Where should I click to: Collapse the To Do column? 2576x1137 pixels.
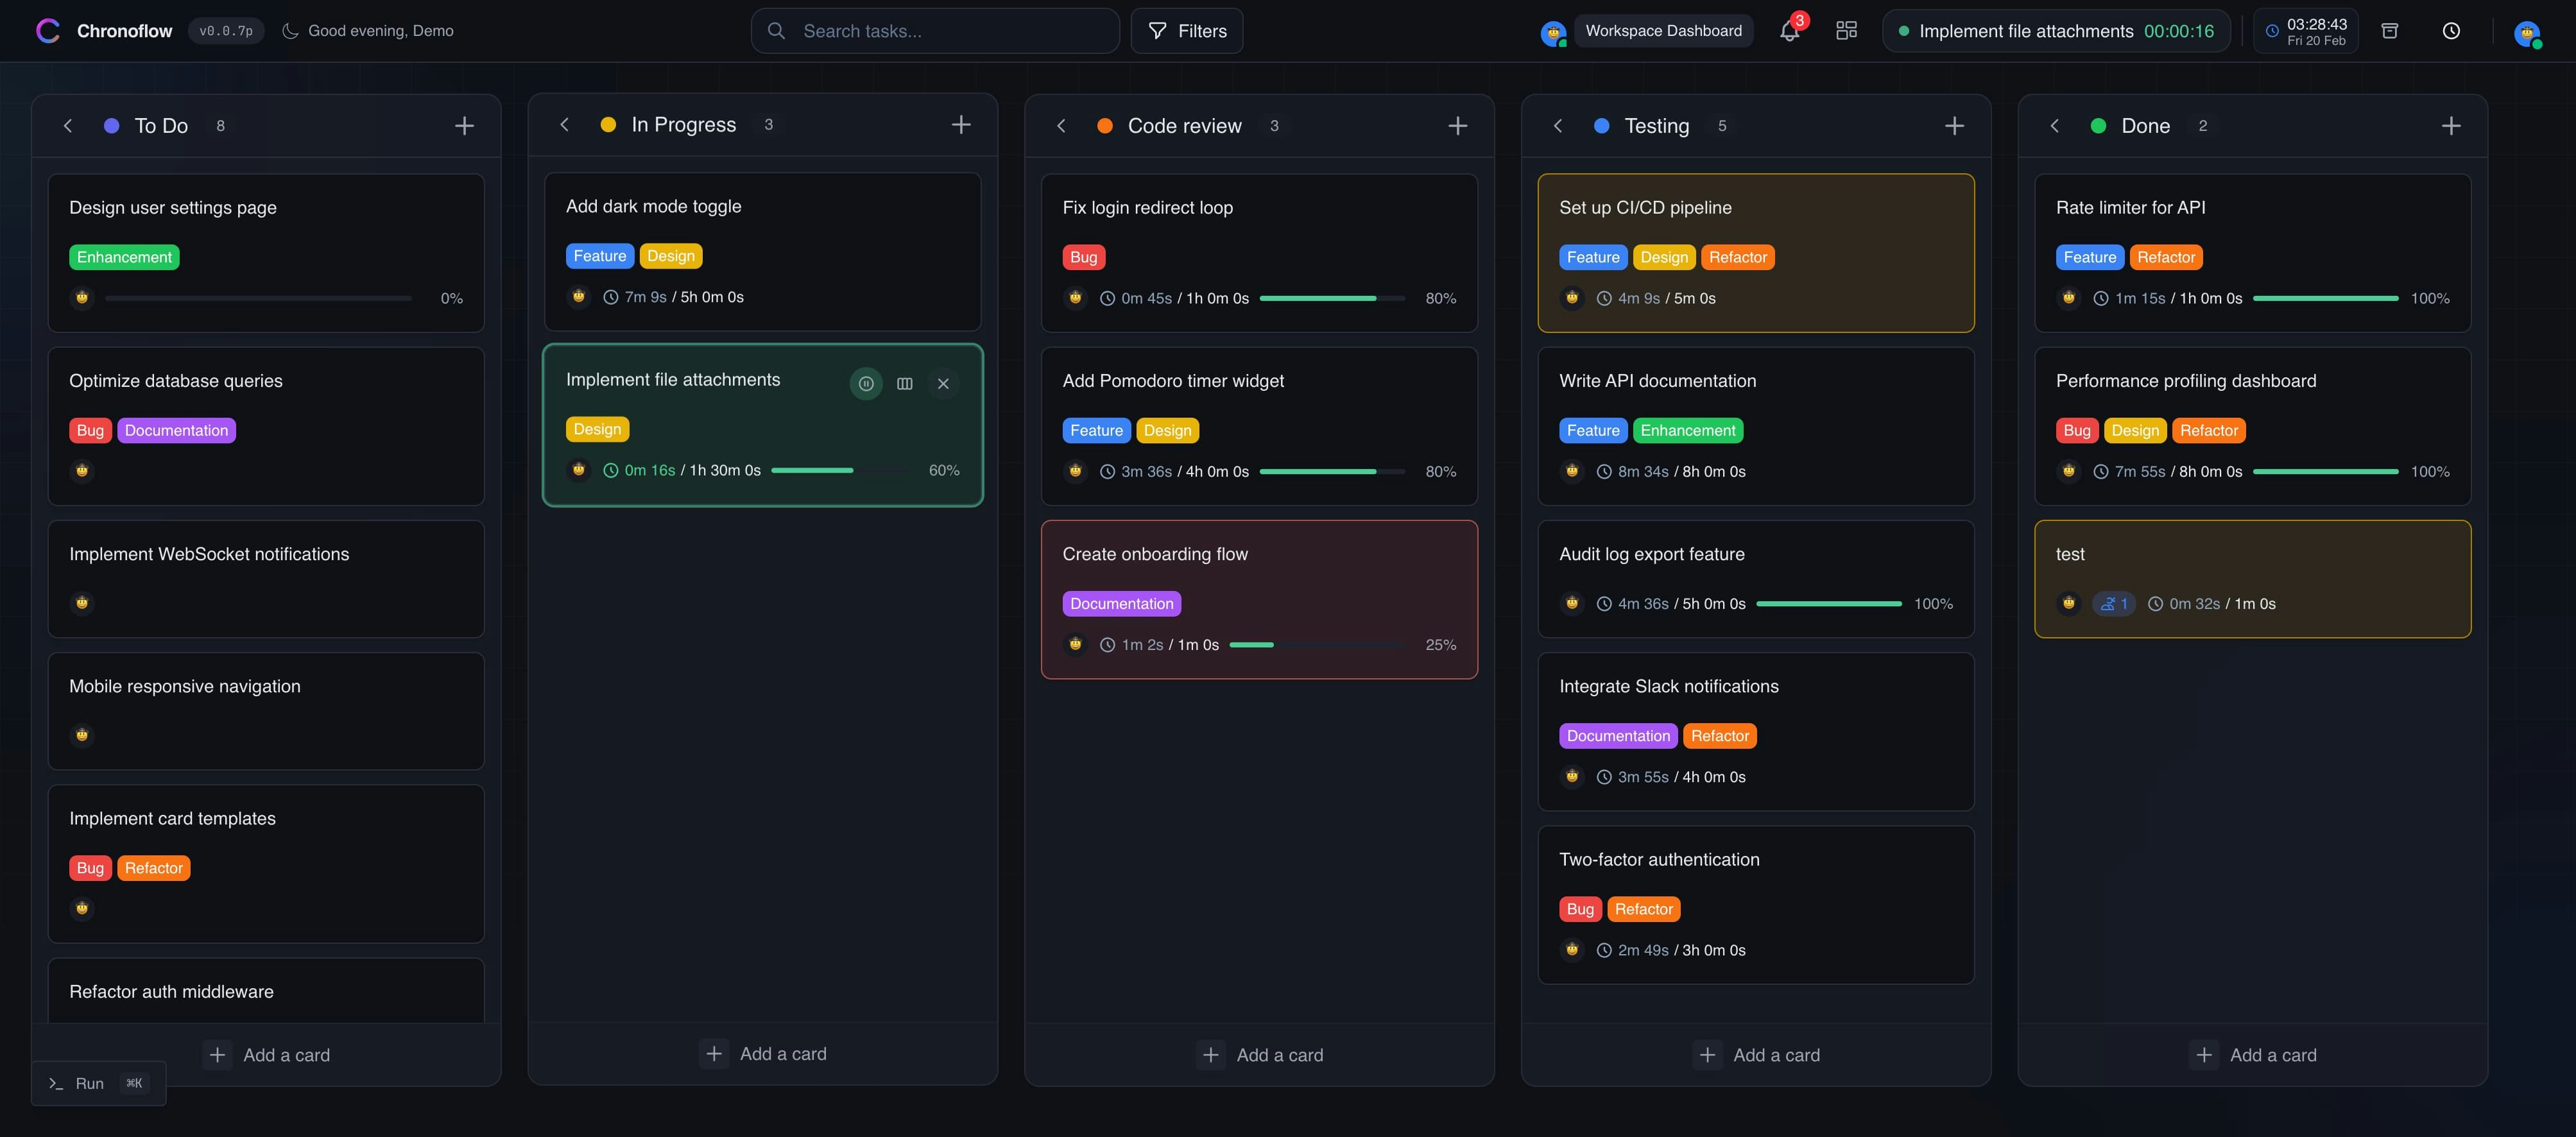pos(67,125)
